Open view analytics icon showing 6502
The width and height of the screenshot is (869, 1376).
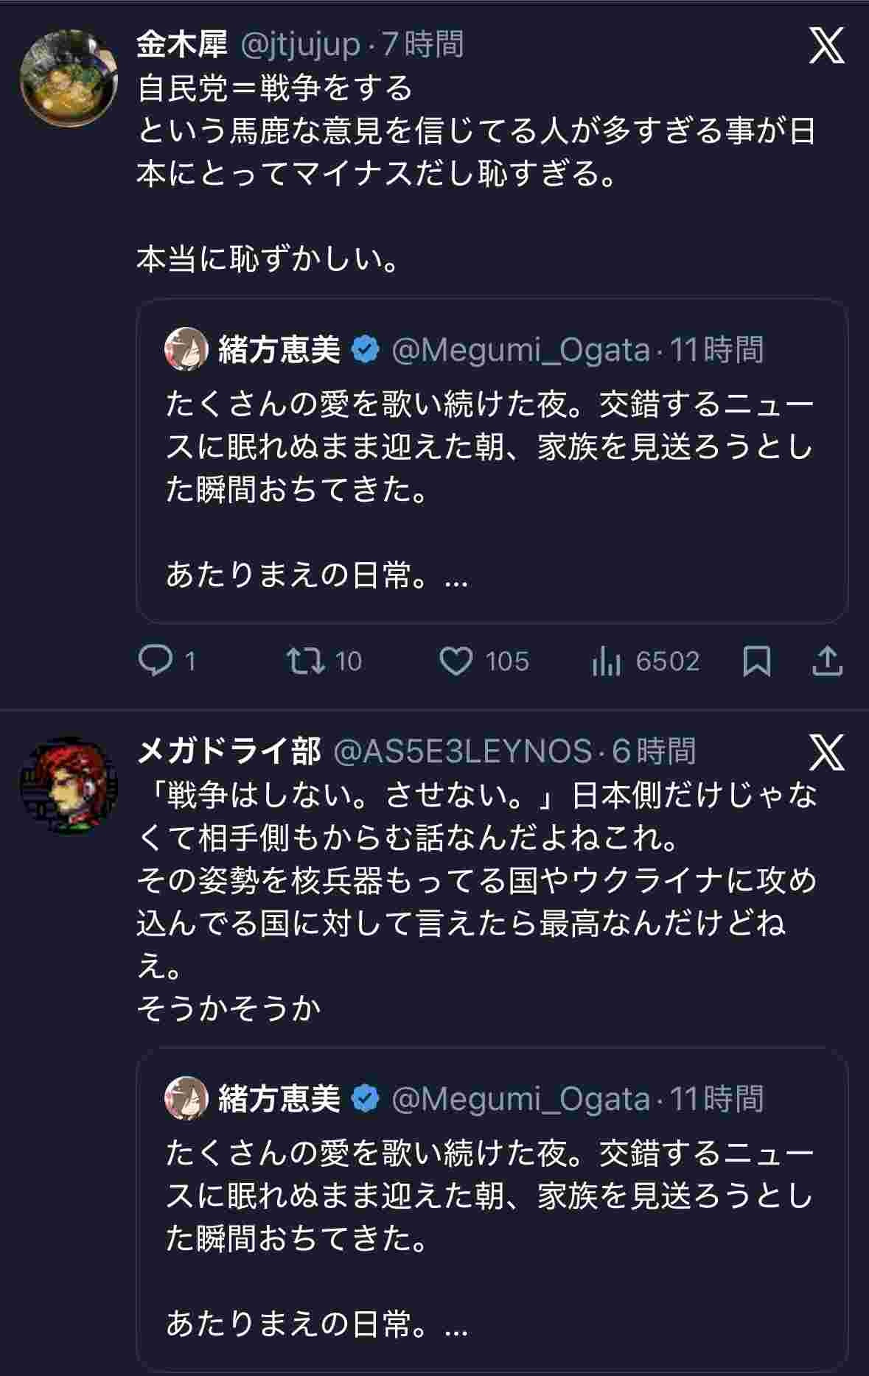click(607, 661)
